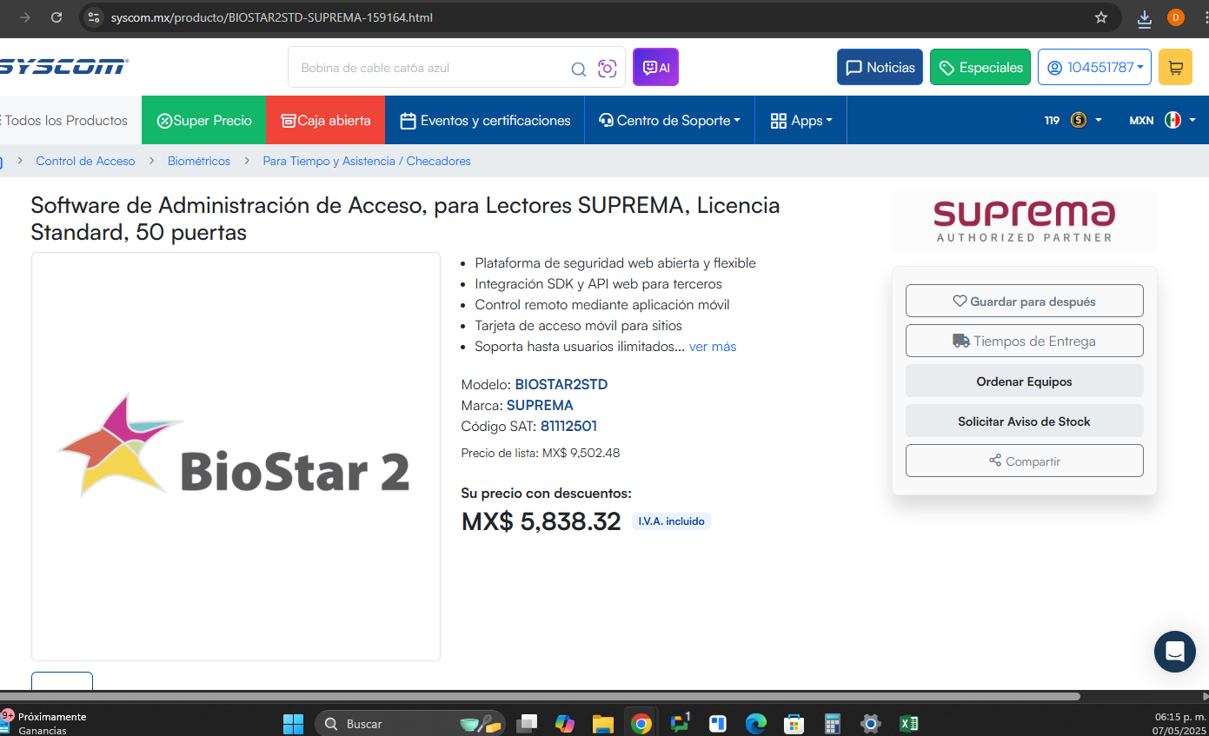This screenshot has height=736, width=1209.
Task: Open the Próximamente Ganancias taskbar widget
Action: pyautogui.click(x=43, y=723)
